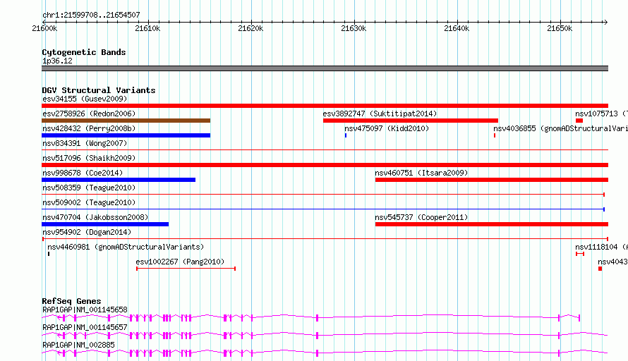Select transcript label RAP1GAP|NM_001145657
The width and height of the screenshot is (628, 361).
85,327
